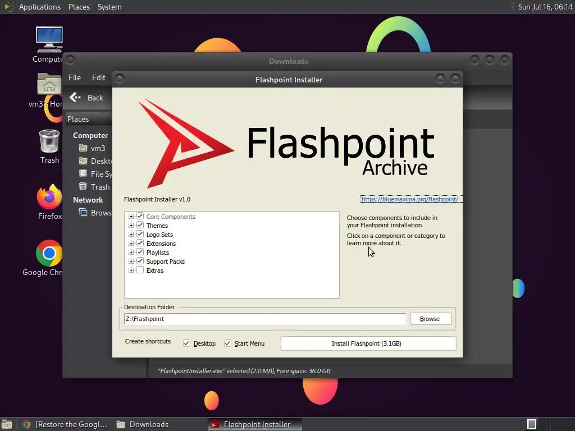Click Downloads window menu button at top-left
This screenshot has width=575, height=431.
tap(70, 59)
